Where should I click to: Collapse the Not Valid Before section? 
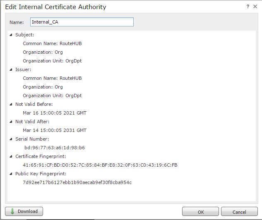pos(11,104)
